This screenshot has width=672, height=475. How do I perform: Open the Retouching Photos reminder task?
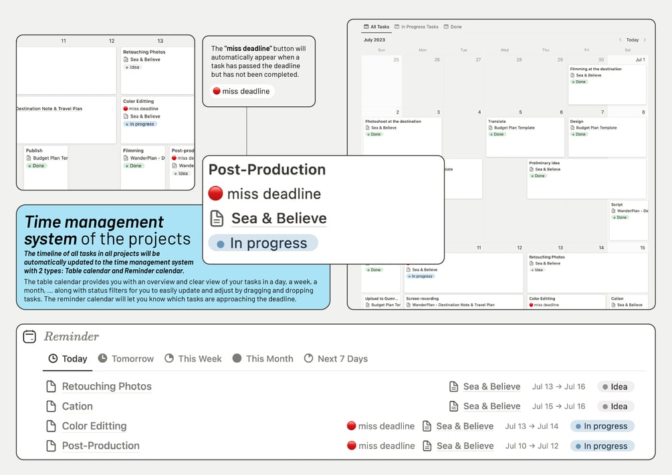(x=107, y=386)
